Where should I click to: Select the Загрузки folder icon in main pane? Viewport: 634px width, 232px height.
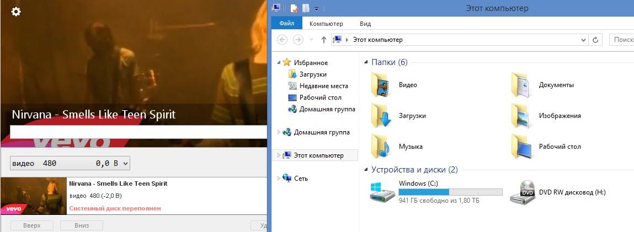[x=381, y=115]
